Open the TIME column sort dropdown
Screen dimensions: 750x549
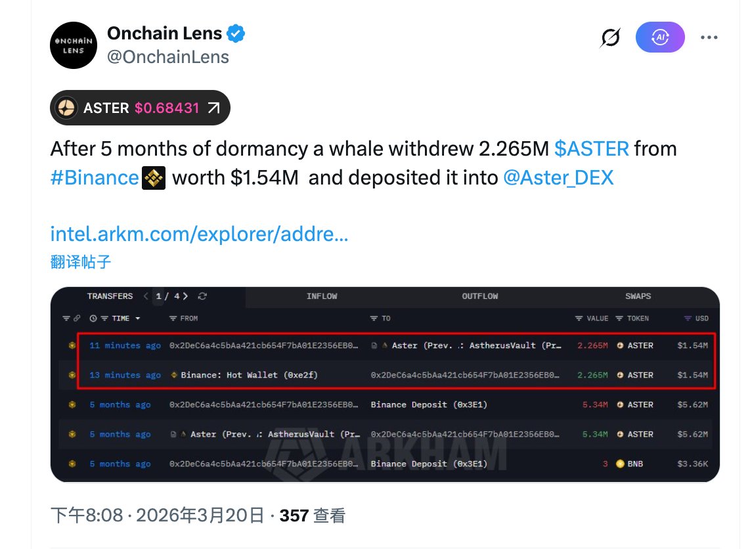tap(137, 318)
